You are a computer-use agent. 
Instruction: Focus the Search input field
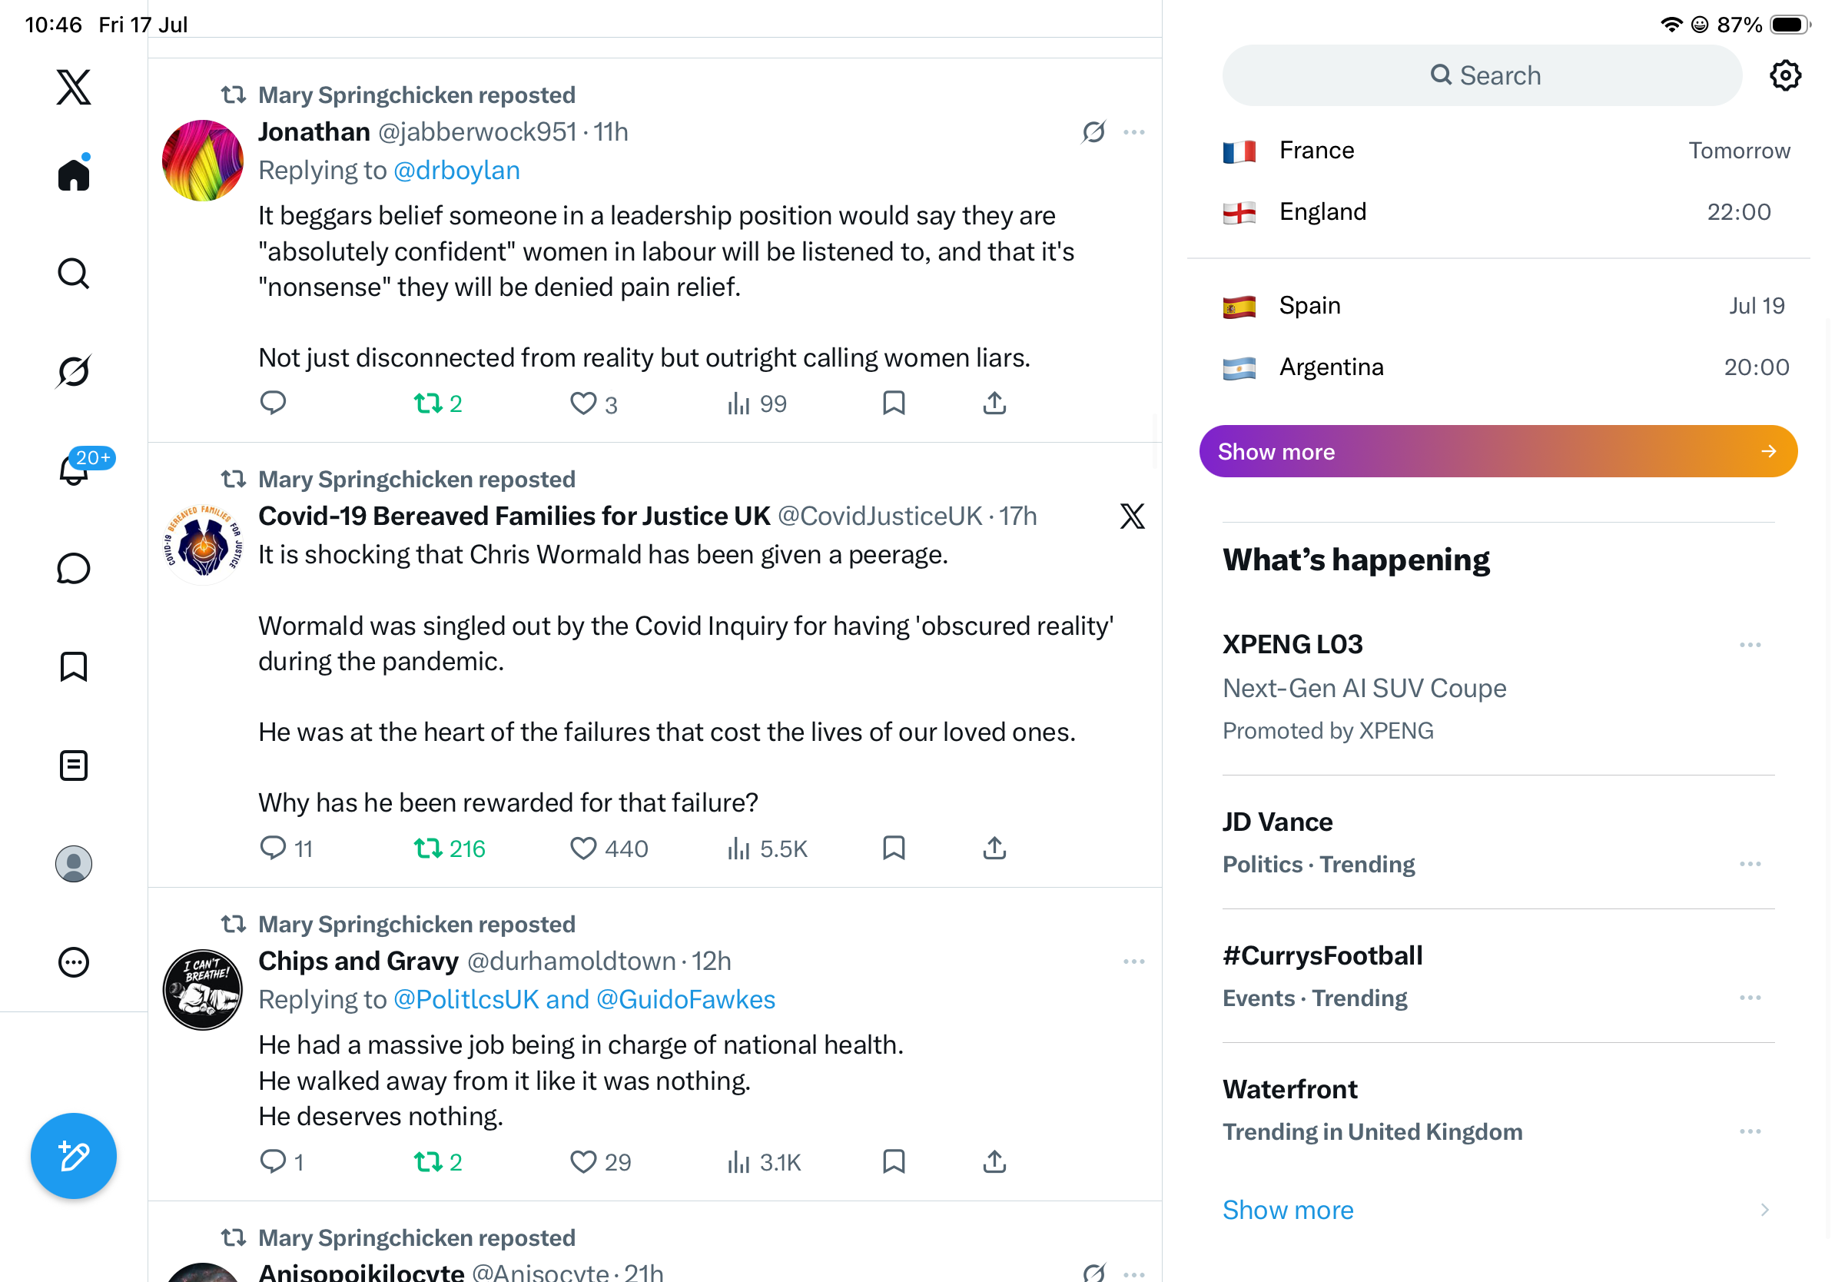pos(1482,75)
